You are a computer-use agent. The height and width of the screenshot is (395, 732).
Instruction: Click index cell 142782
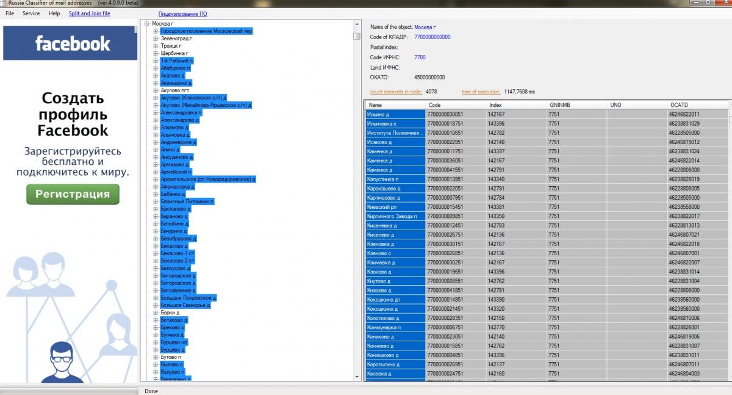515,133
